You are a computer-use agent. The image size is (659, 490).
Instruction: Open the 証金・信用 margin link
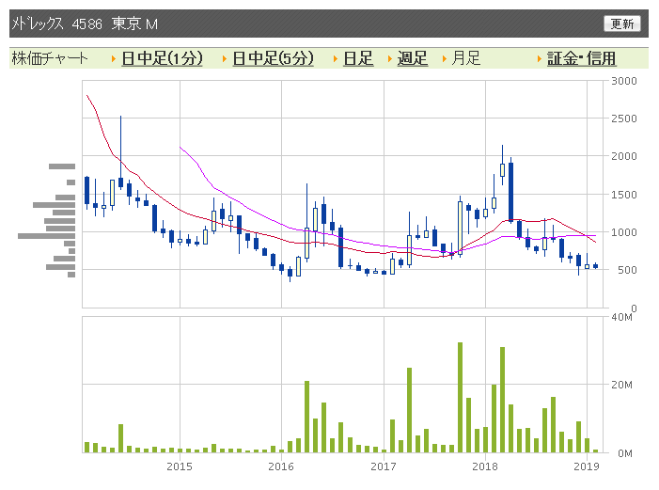(x=582, y=58)
